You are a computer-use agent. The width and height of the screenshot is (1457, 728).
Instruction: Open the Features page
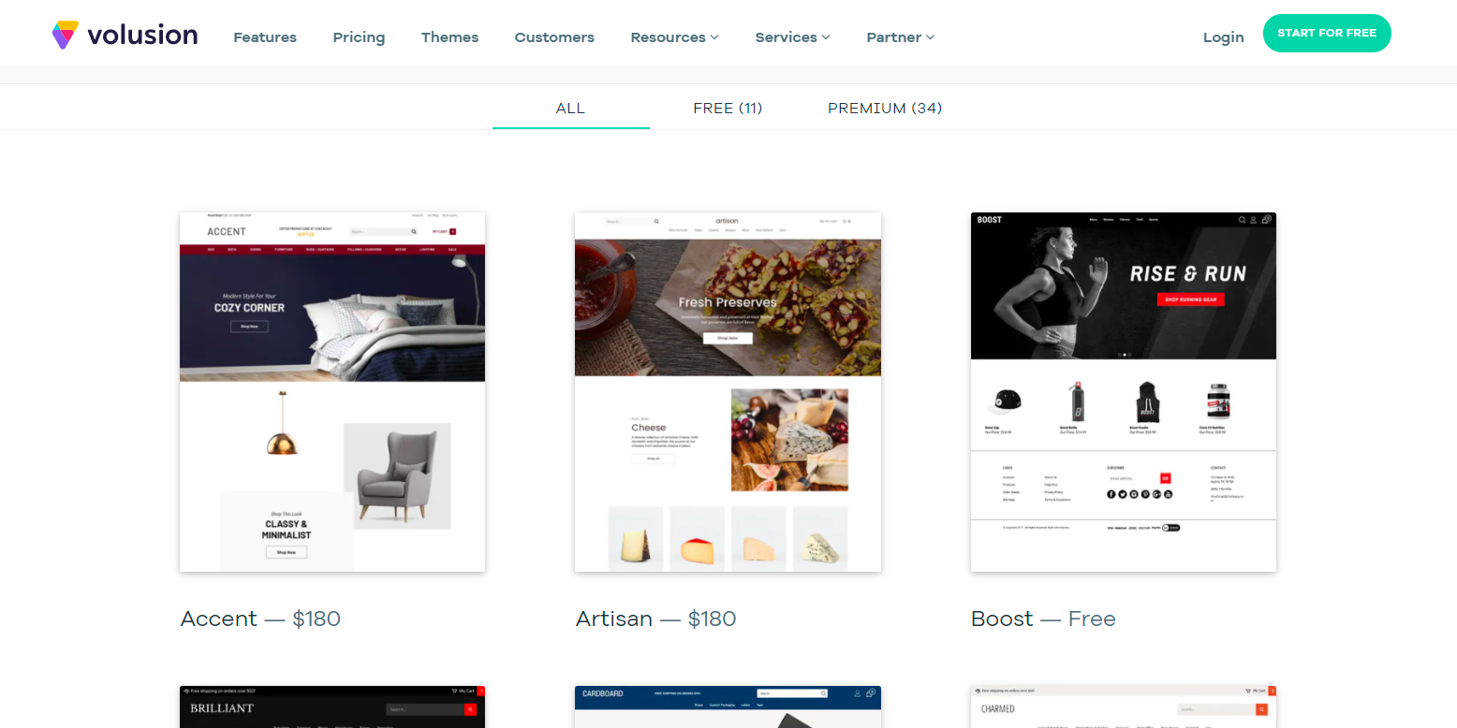[265, 37]
